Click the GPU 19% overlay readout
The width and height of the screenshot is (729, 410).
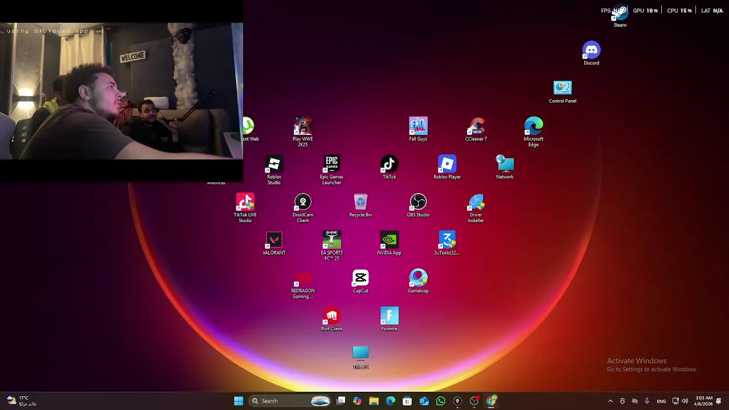point(645,10)
